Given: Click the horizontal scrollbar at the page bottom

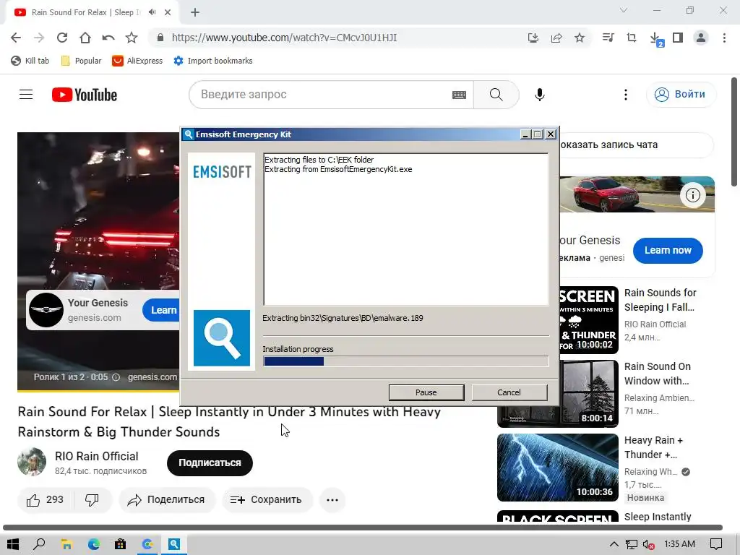Looking at the screenshot, I should 363,527.
